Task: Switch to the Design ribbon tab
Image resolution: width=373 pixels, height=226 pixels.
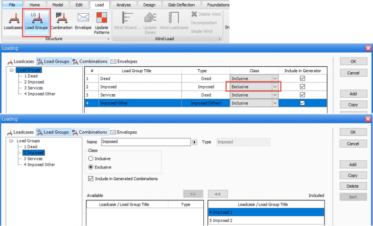Action: click(149, 5)
